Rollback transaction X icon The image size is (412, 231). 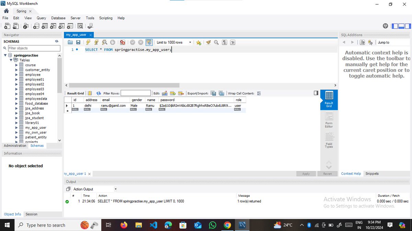click(141, 42)
